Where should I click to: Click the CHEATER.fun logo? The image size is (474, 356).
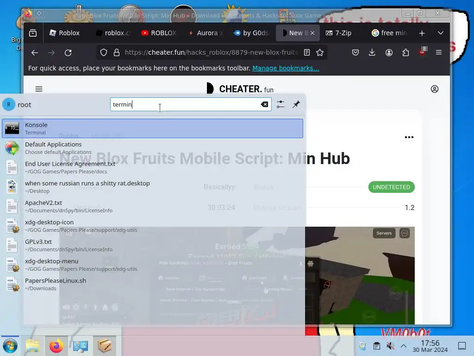(240, 89)
